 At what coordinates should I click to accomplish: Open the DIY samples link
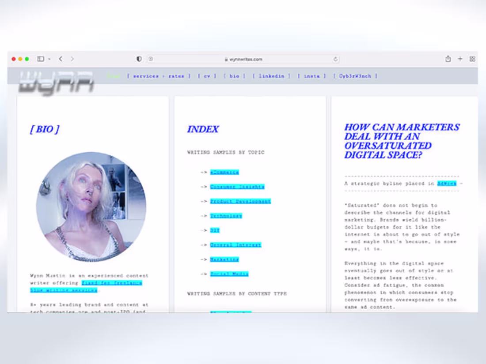click(216, 230)
